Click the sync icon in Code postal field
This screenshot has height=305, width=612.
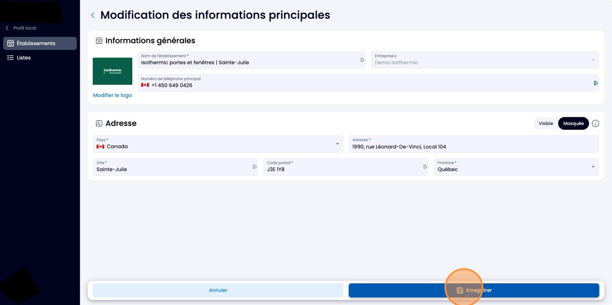[x=425, y=167]
